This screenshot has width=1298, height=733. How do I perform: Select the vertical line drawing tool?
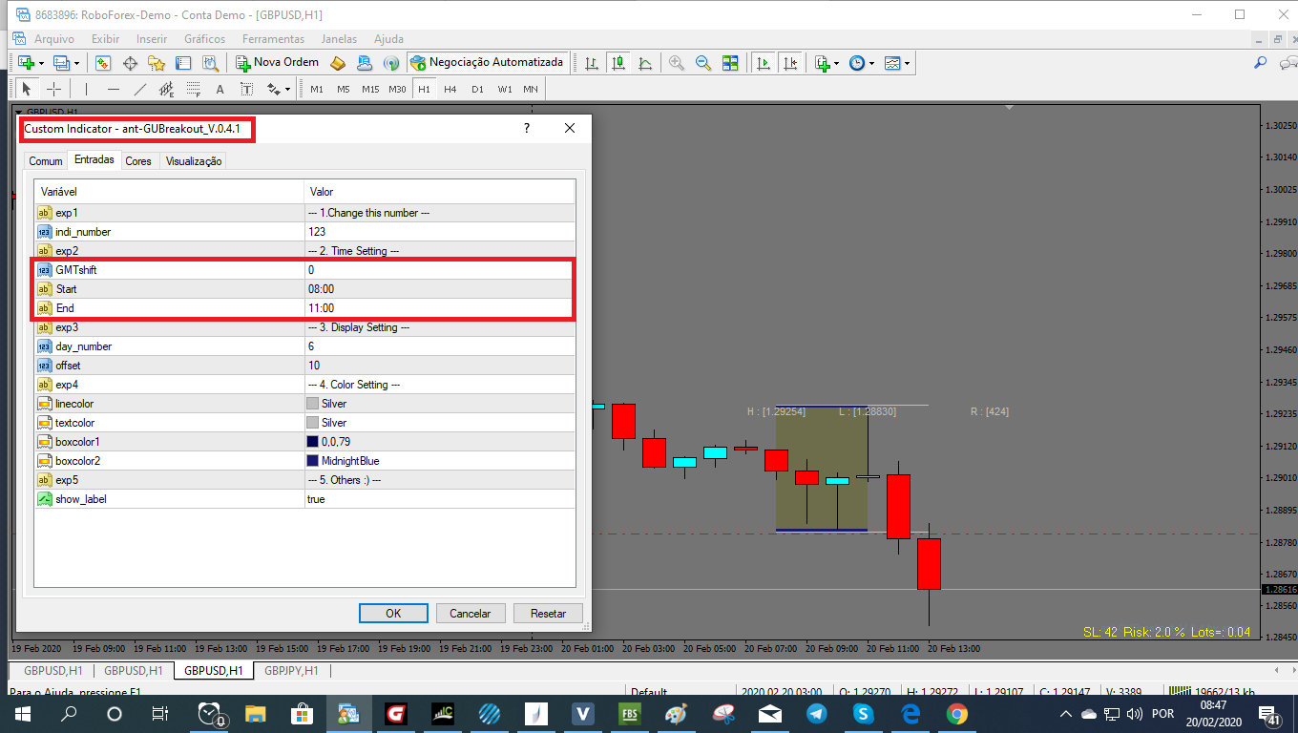pos(87,89)
